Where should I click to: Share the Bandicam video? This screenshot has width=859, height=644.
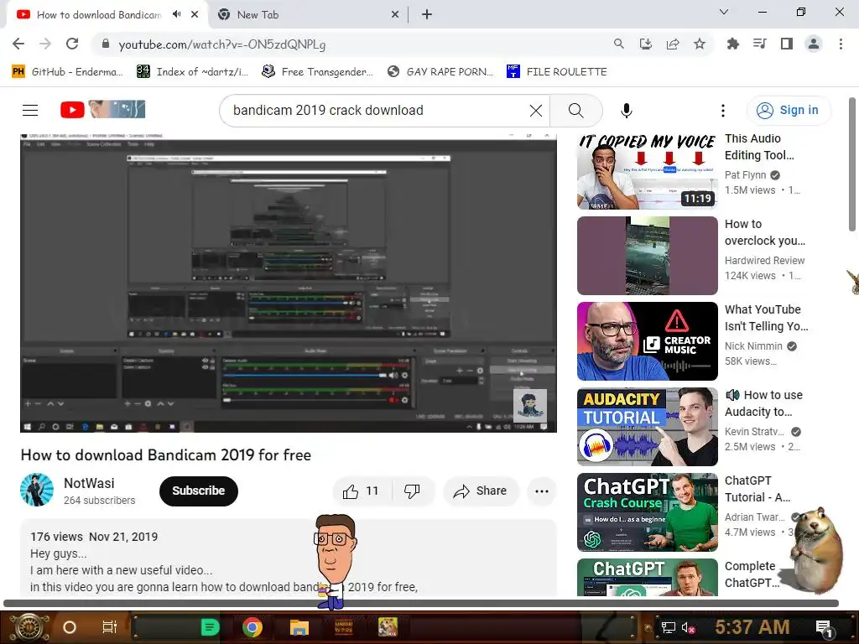480,491
